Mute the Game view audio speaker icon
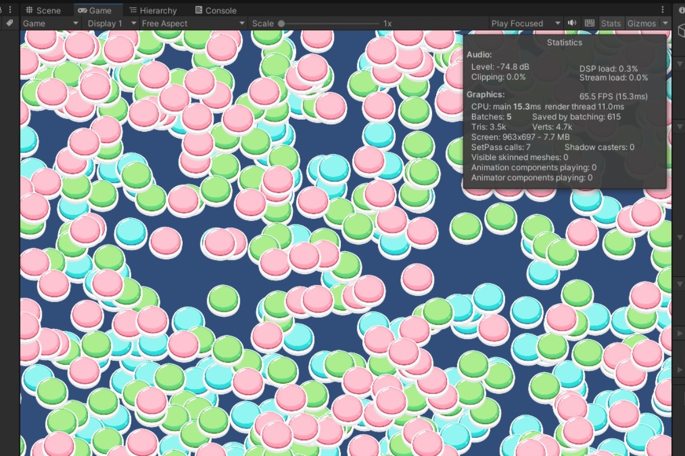Screen dimensions: 685x456 [571, 23]
